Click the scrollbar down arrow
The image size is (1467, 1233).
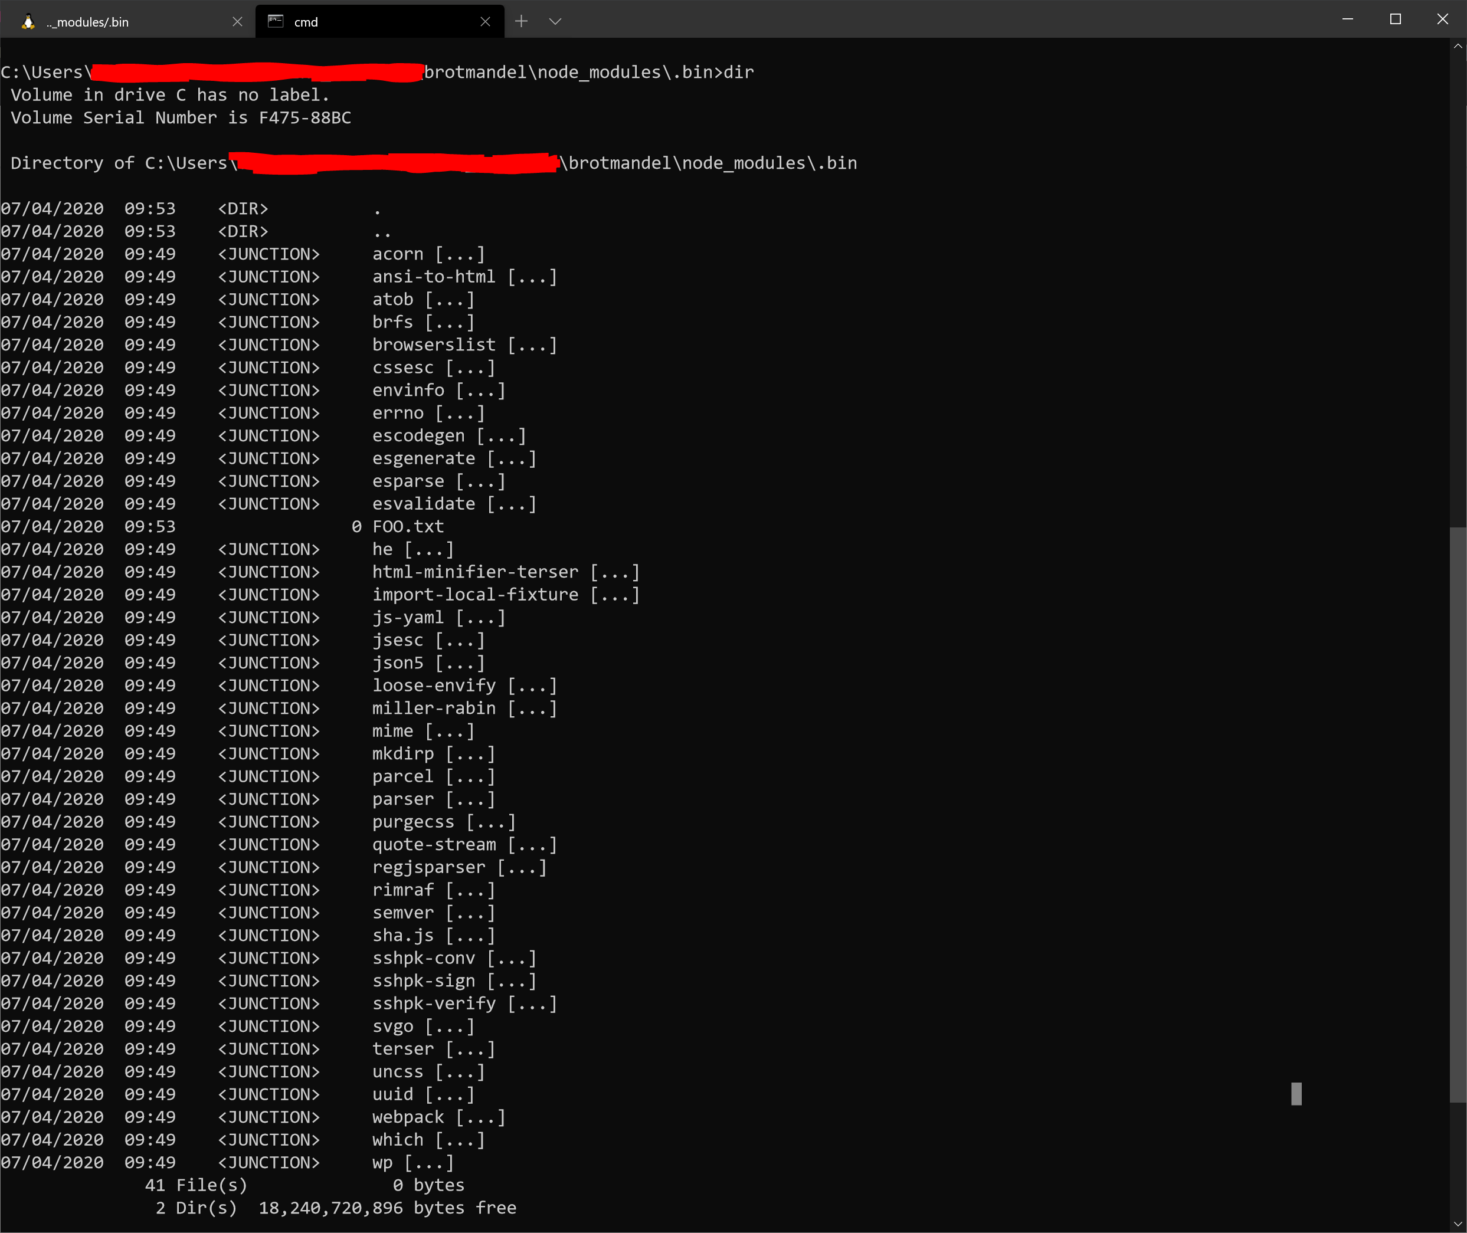pyautogui.click(x=1459, y=1225)
